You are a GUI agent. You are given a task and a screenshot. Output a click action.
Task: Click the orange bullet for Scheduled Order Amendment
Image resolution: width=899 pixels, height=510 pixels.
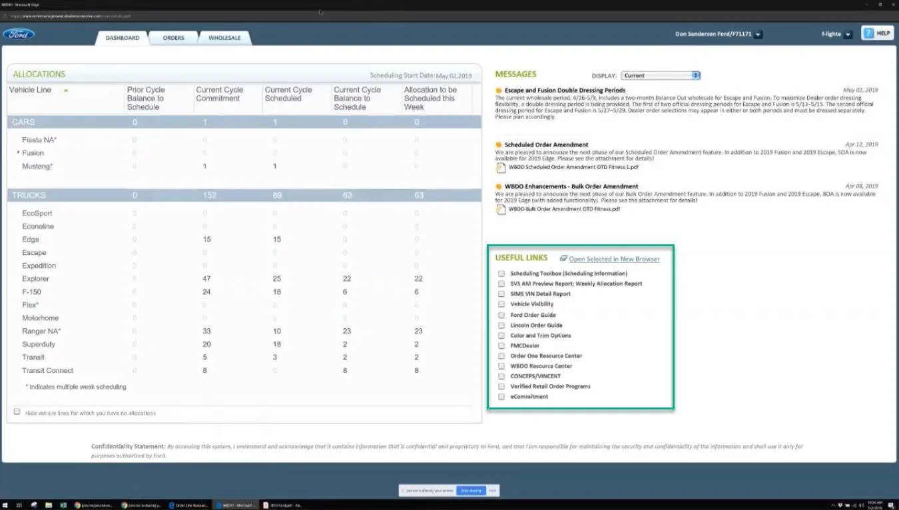click(x=499, y=144)
